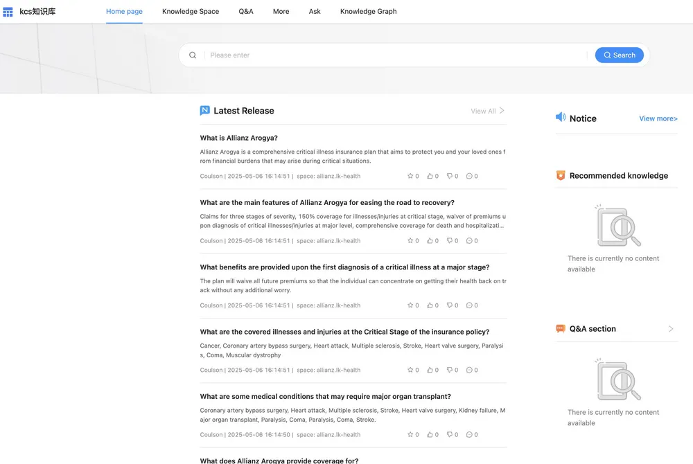693x464 pixels.
Task: Star the 'What is Allianz Arogya?' article
Action: (410, 176)
